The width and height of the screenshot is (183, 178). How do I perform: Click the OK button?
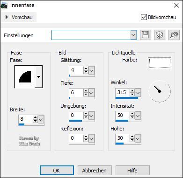57,171
